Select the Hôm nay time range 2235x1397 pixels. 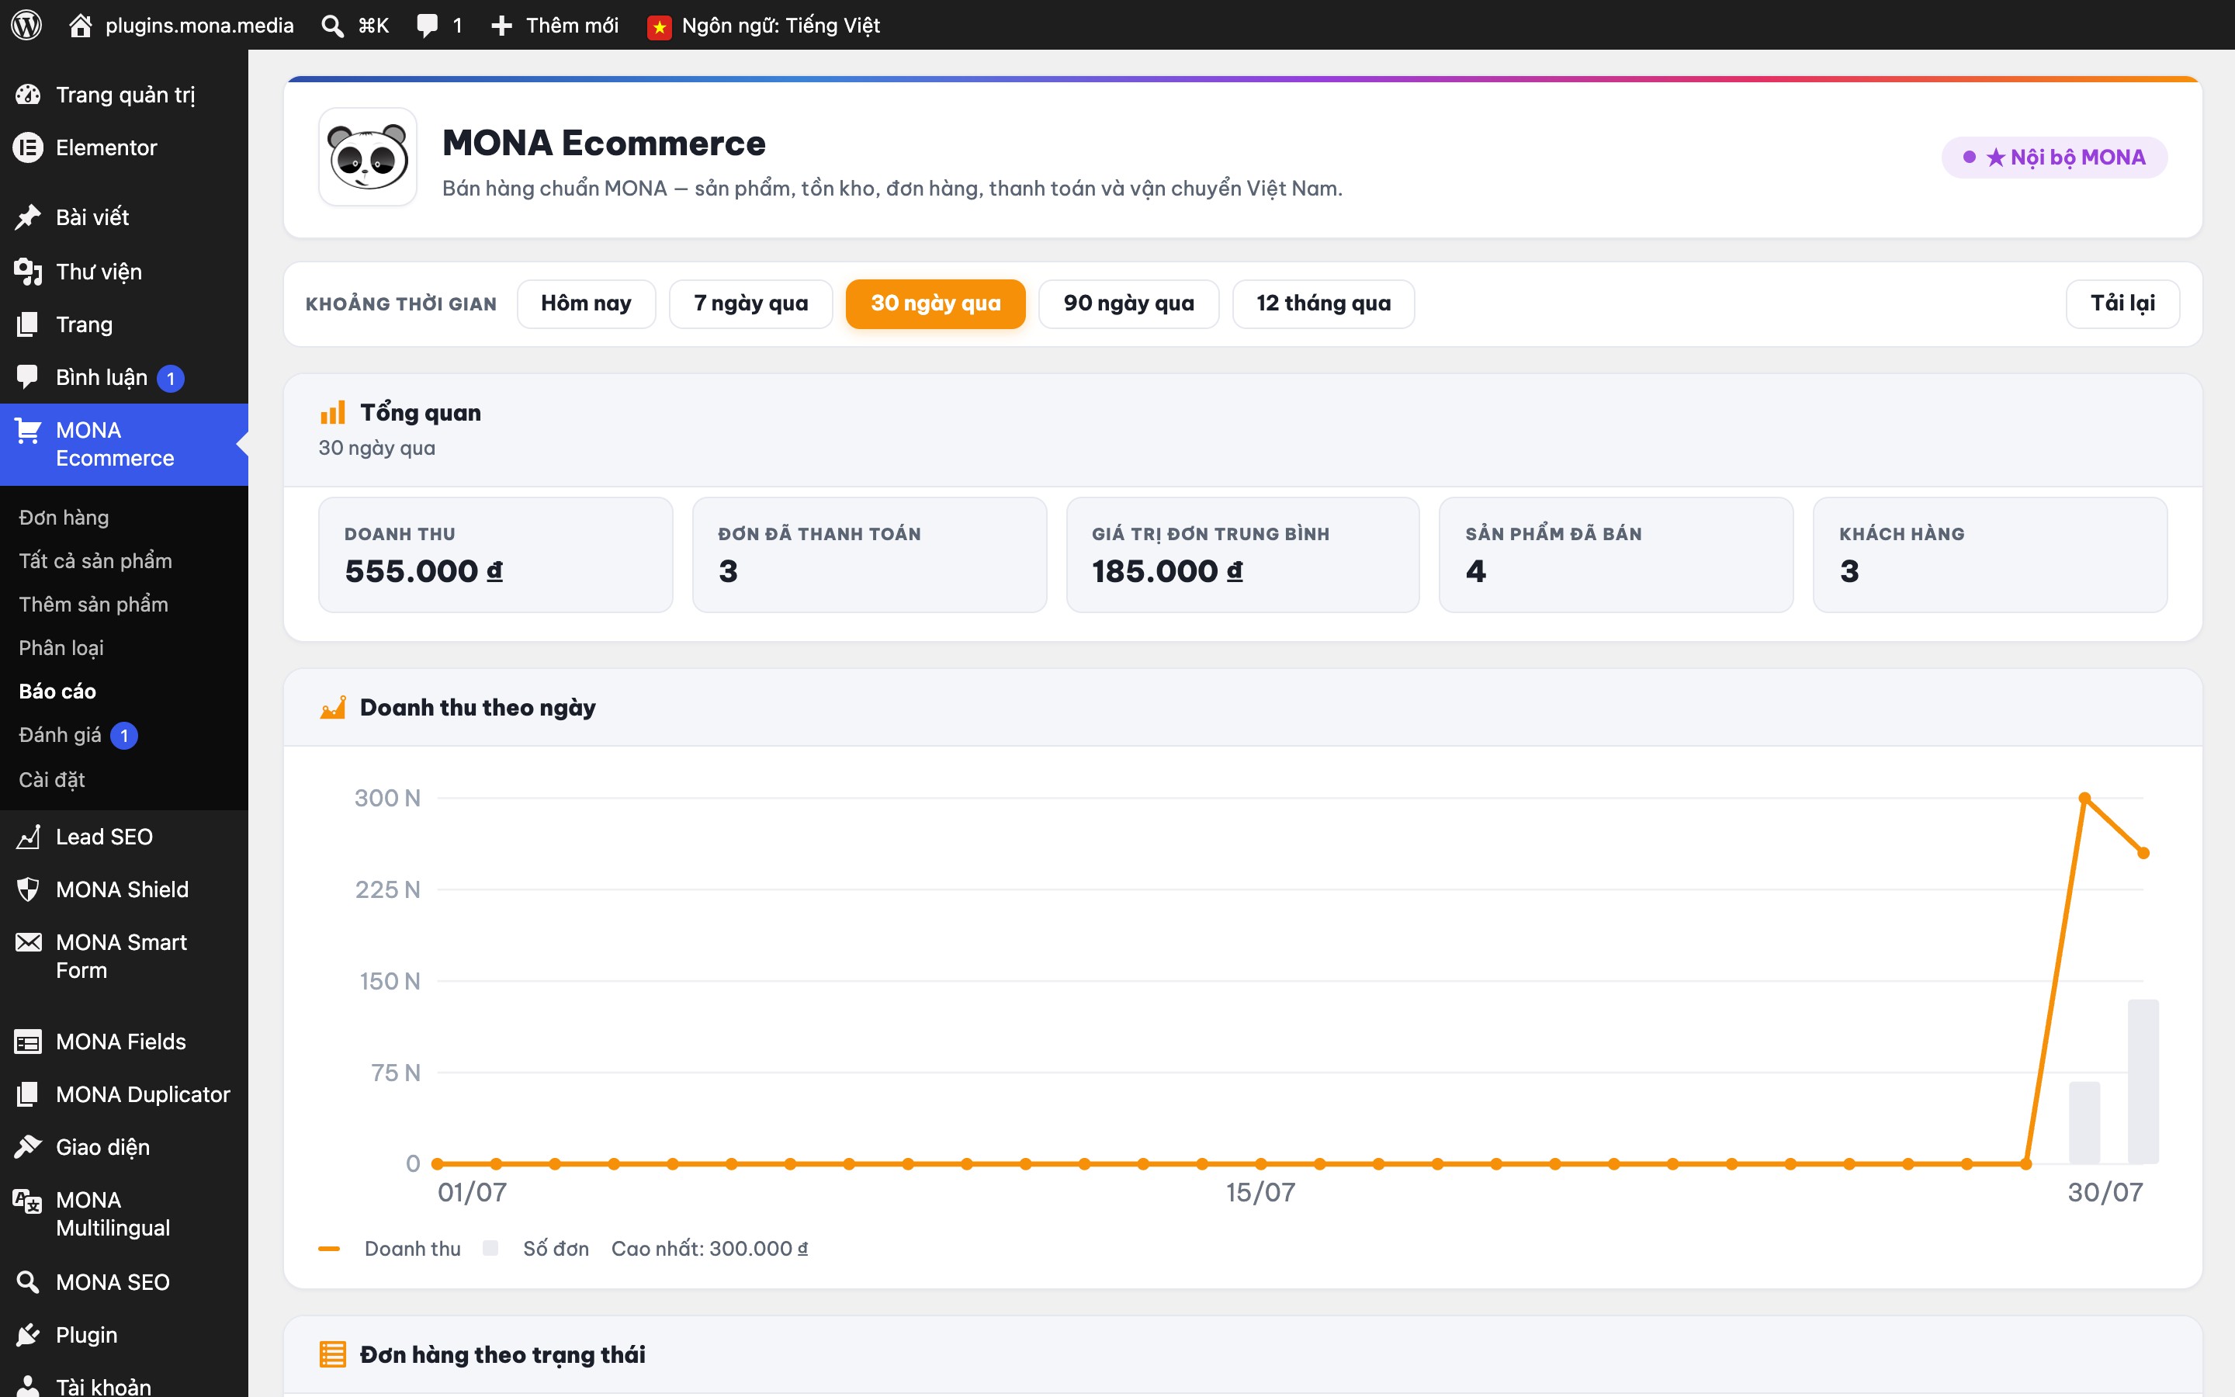pyautogui.click(x=587, y=304)
